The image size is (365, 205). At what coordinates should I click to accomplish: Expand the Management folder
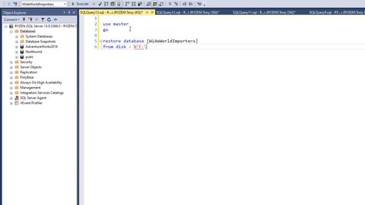[x=11, y=88]
